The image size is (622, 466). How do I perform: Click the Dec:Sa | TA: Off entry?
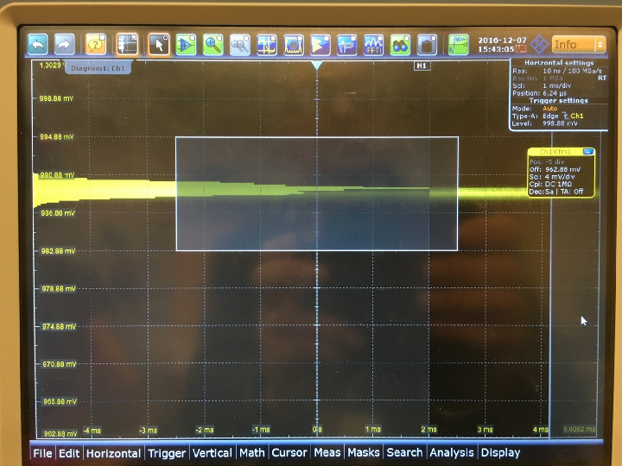click(x=556, y=192)
